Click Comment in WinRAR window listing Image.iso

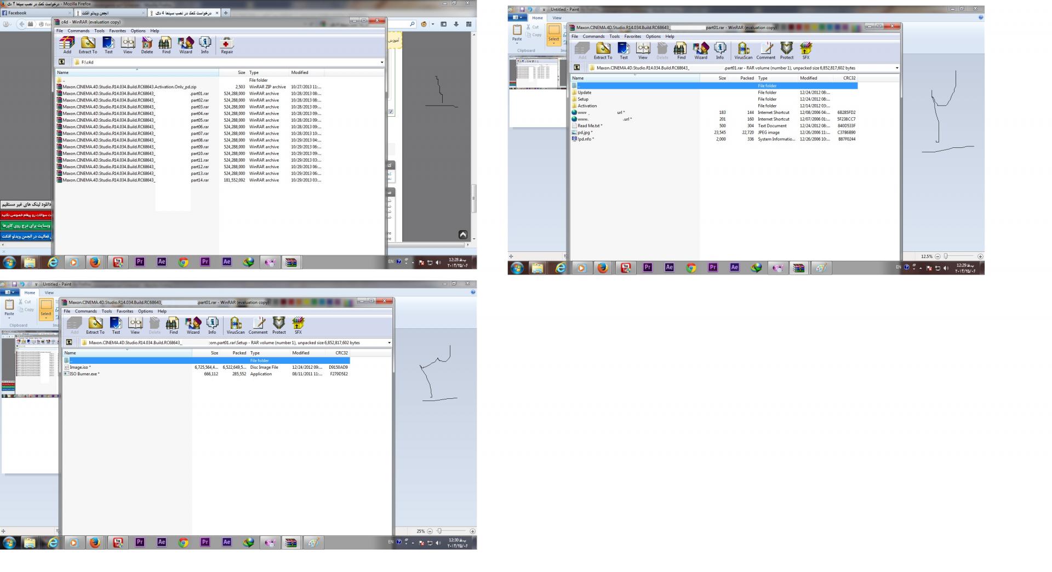pyautogui.click(x=258, y=325)
